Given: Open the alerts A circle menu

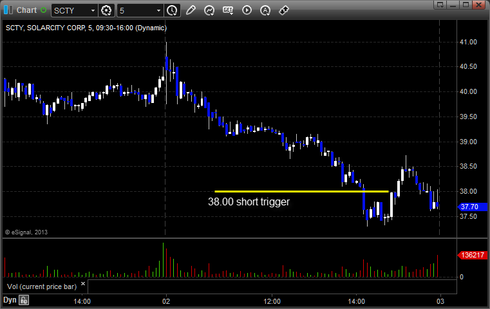Looking at the screenshot, I should point(265,10).
